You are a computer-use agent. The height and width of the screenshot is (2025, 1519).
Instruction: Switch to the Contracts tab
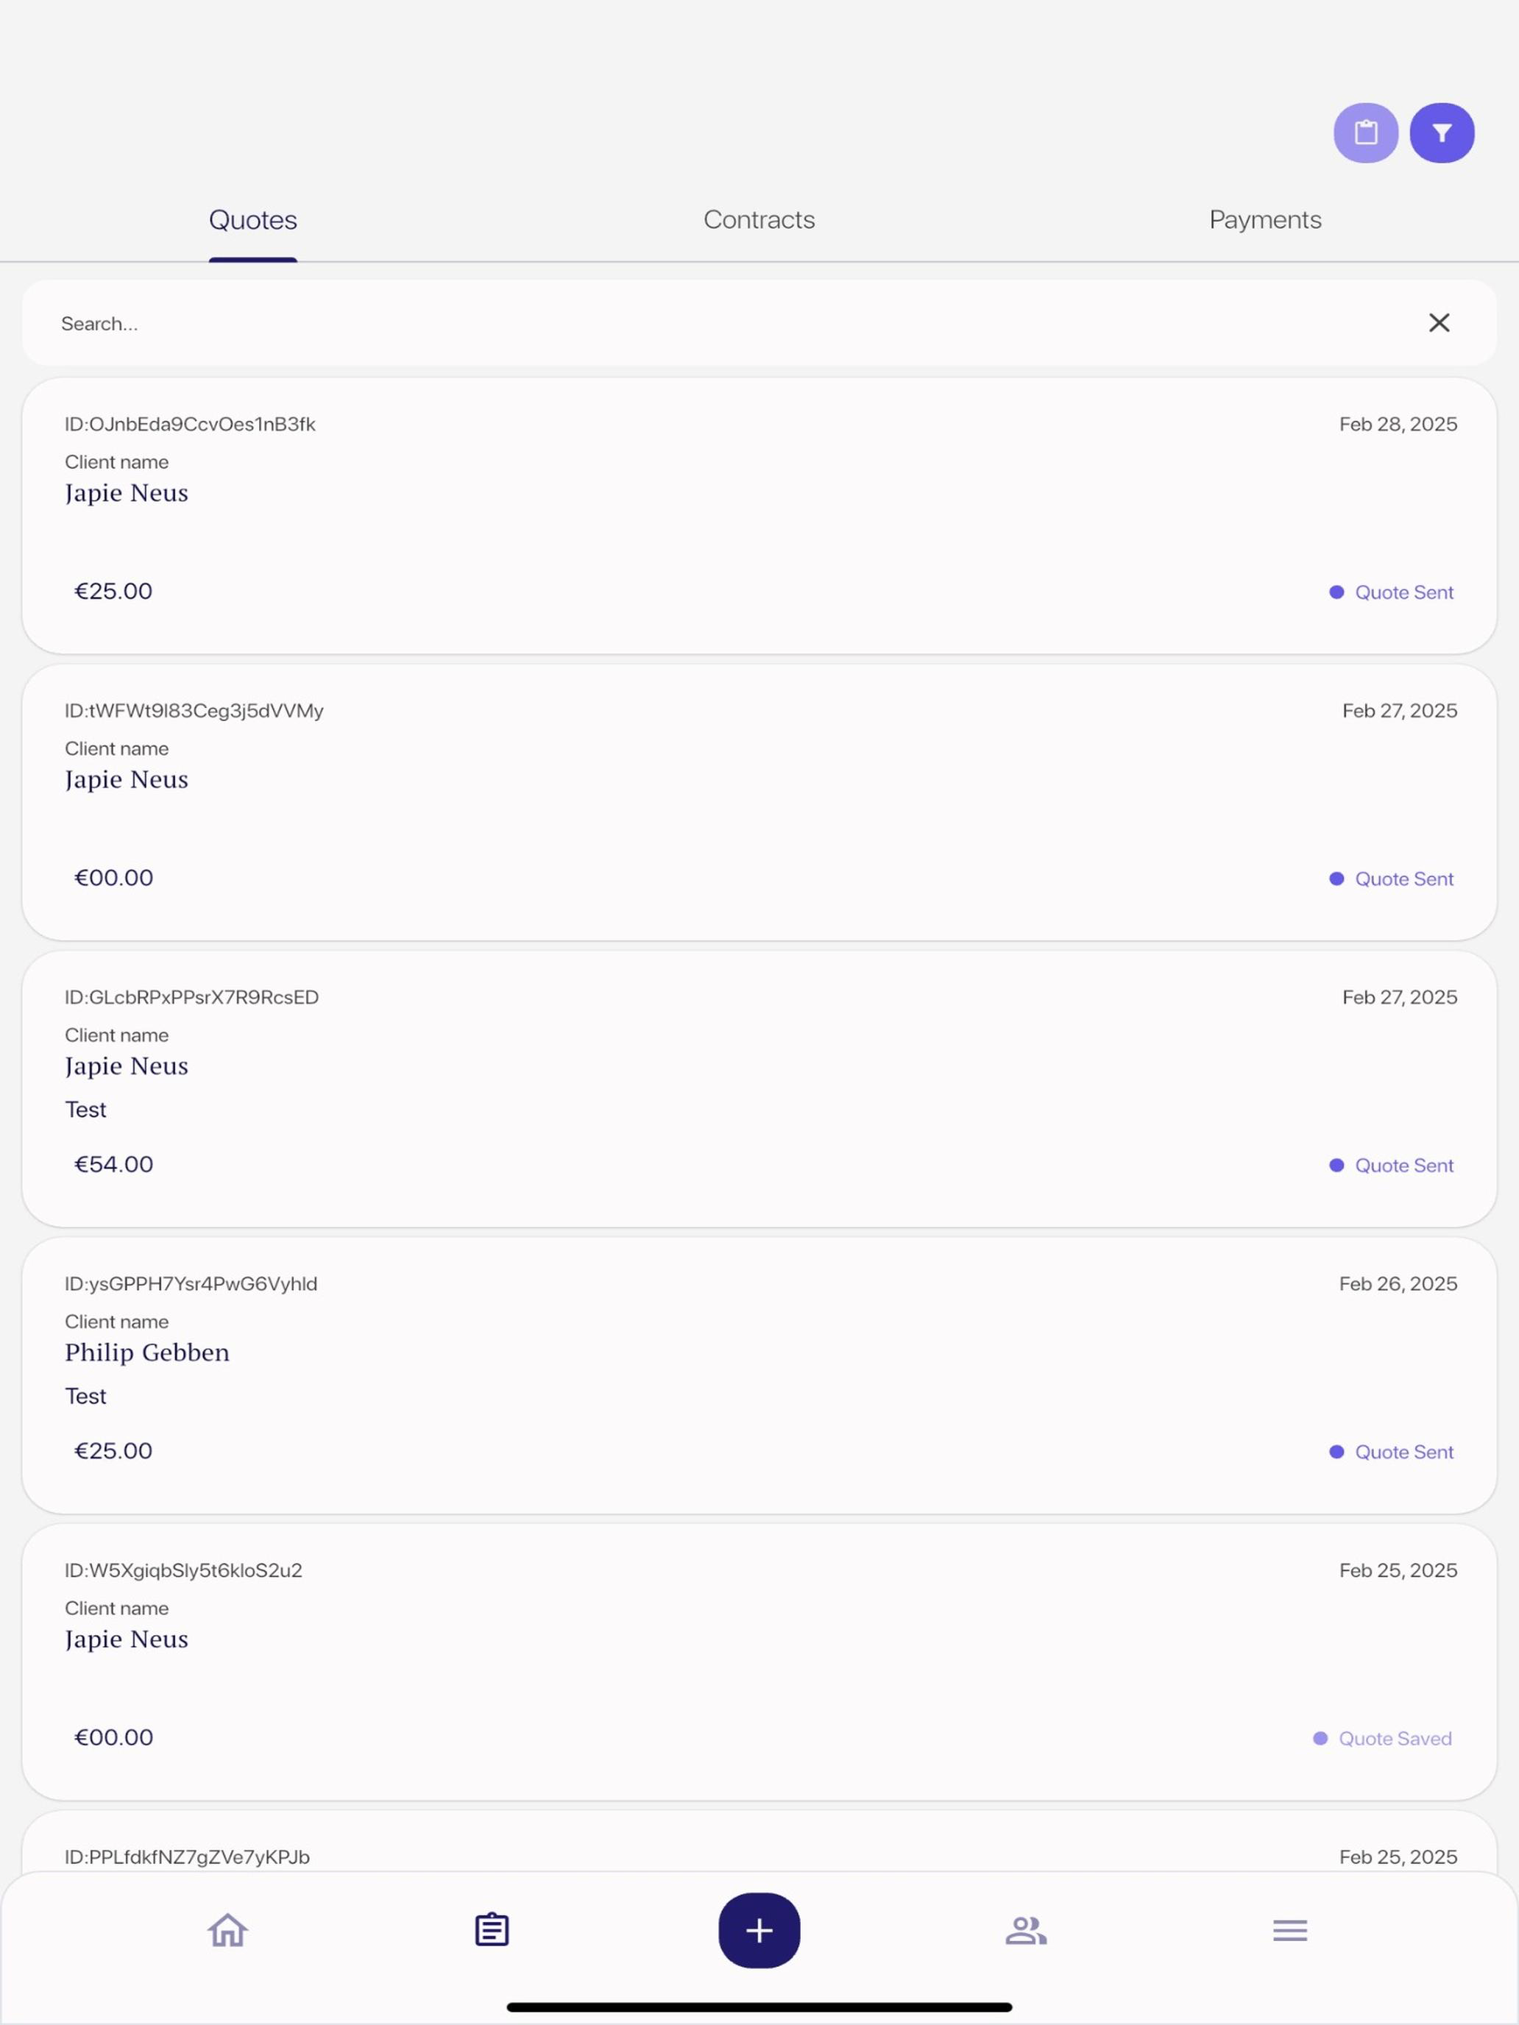[x=759, y=220]
